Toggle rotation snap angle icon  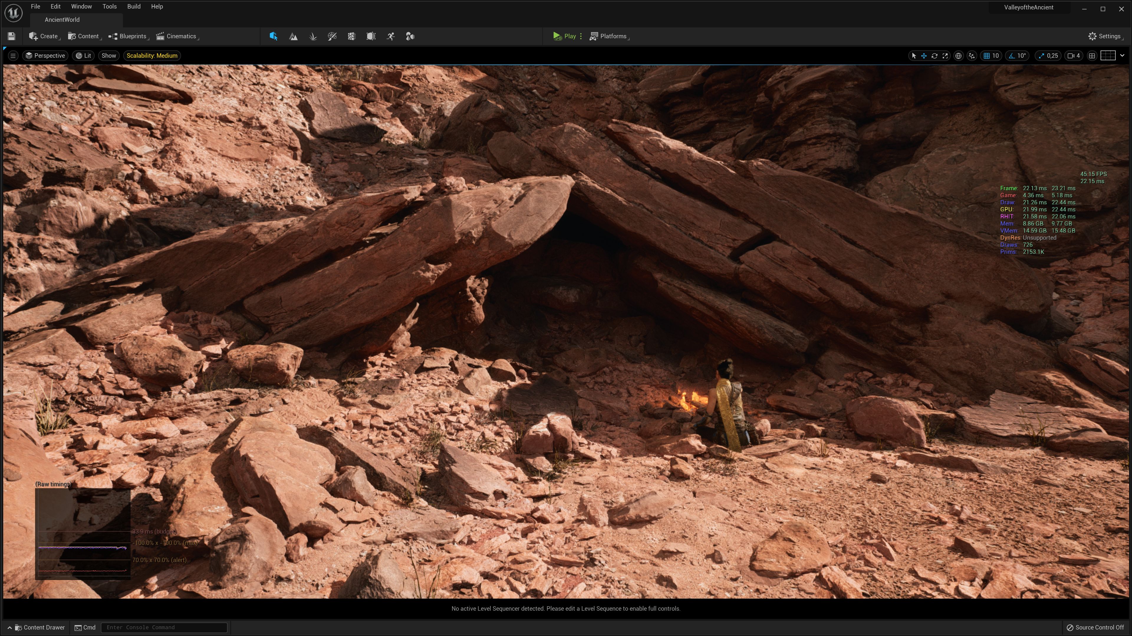click(x=1012, y=56)
